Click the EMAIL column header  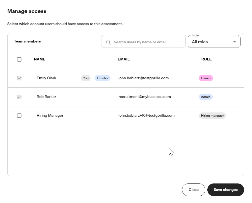coord(124,59)
